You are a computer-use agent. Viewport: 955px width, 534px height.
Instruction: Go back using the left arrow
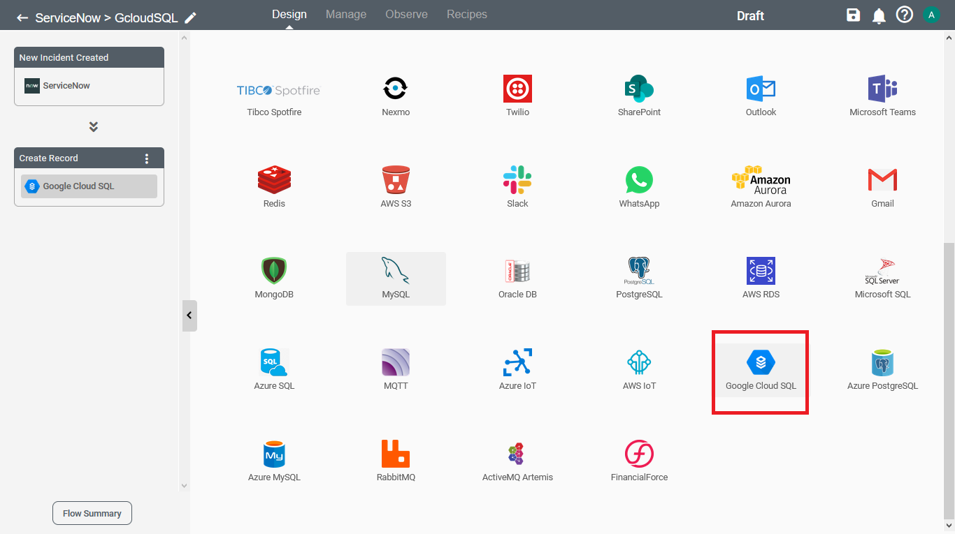tap(22, 17)
